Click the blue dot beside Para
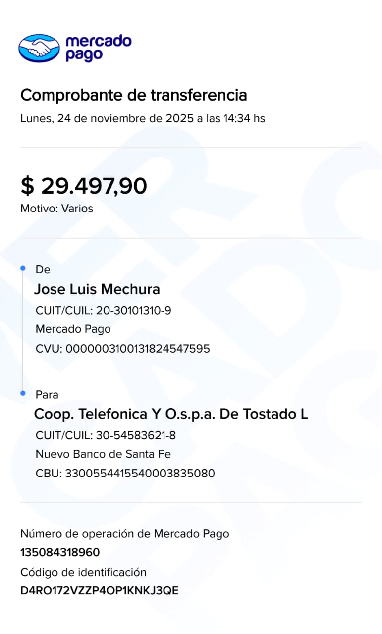 [23, 393]
